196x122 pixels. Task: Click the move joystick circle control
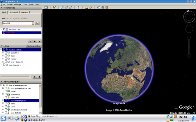[x=189, y=29]
